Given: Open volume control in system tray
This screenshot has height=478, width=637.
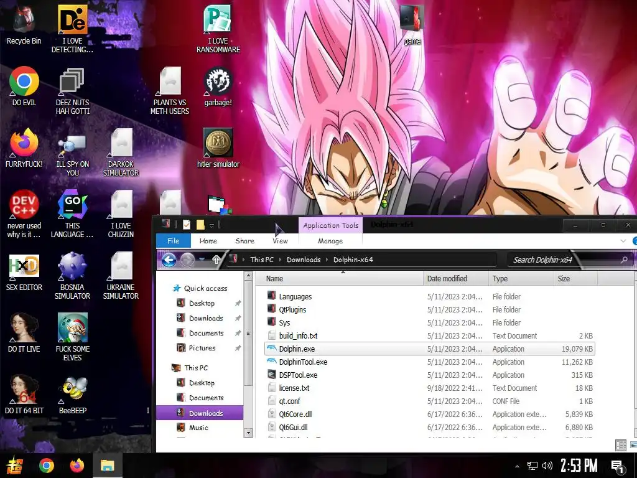Looking at the screenshot, I should click(547, 466).
